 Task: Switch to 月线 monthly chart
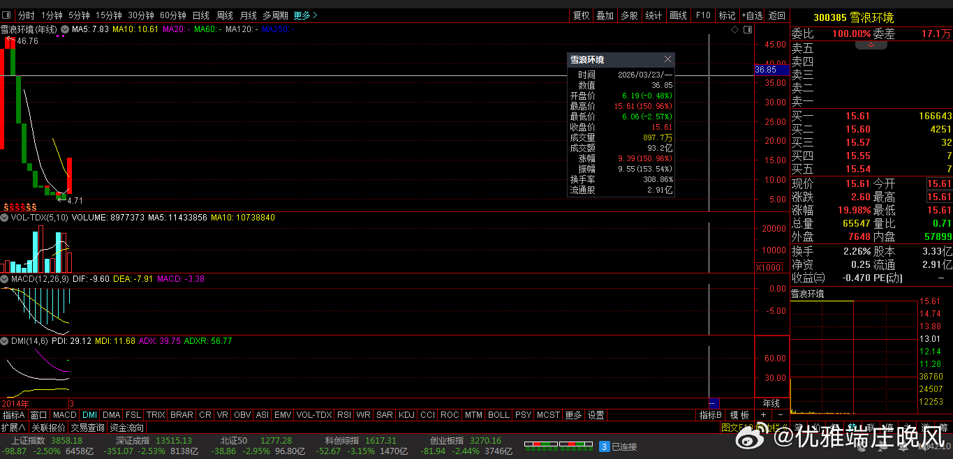point(248,15)
